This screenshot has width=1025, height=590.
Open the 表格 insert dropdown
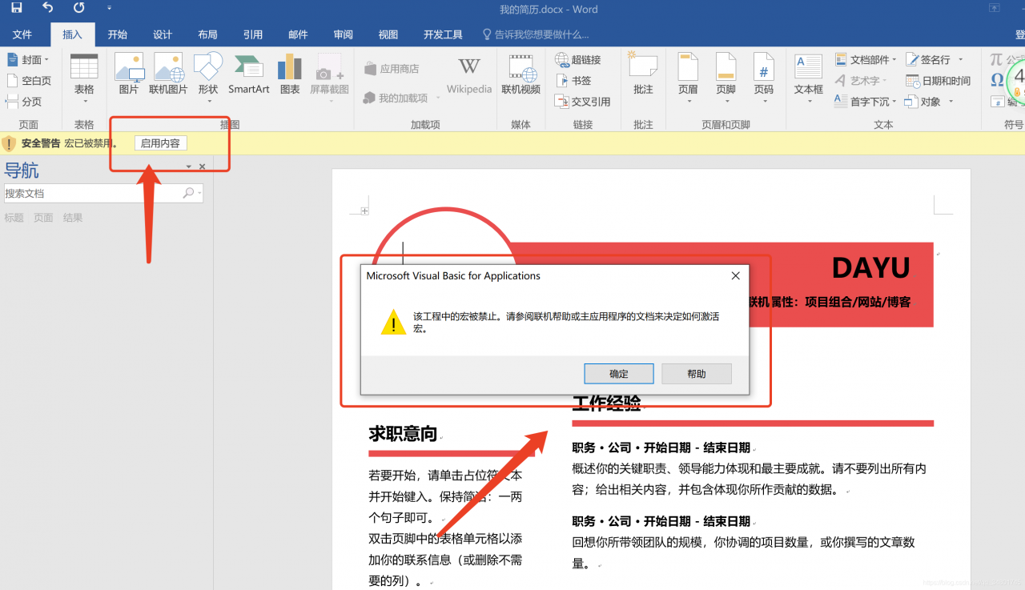tap(84, 78)
